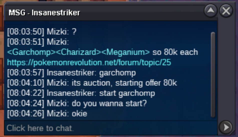Click the message 'its auction, starting offer 80k'
The image size is (238, 137).
click(92, 83)
